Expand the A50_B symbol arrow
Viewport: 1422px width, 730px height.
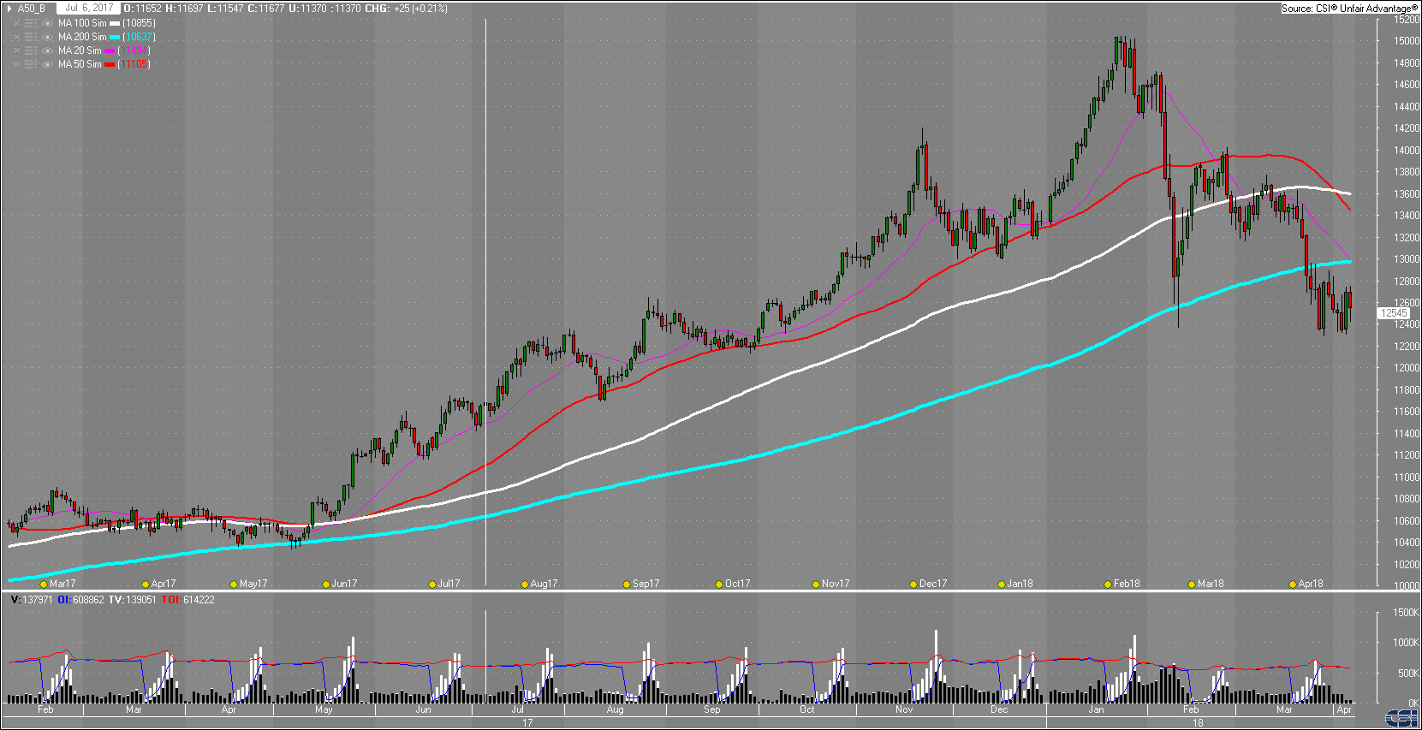tap(9, 9)
